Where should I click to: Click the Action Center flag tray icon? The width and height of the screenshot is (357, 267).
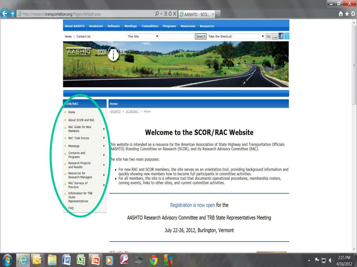(x=317, y=260)
